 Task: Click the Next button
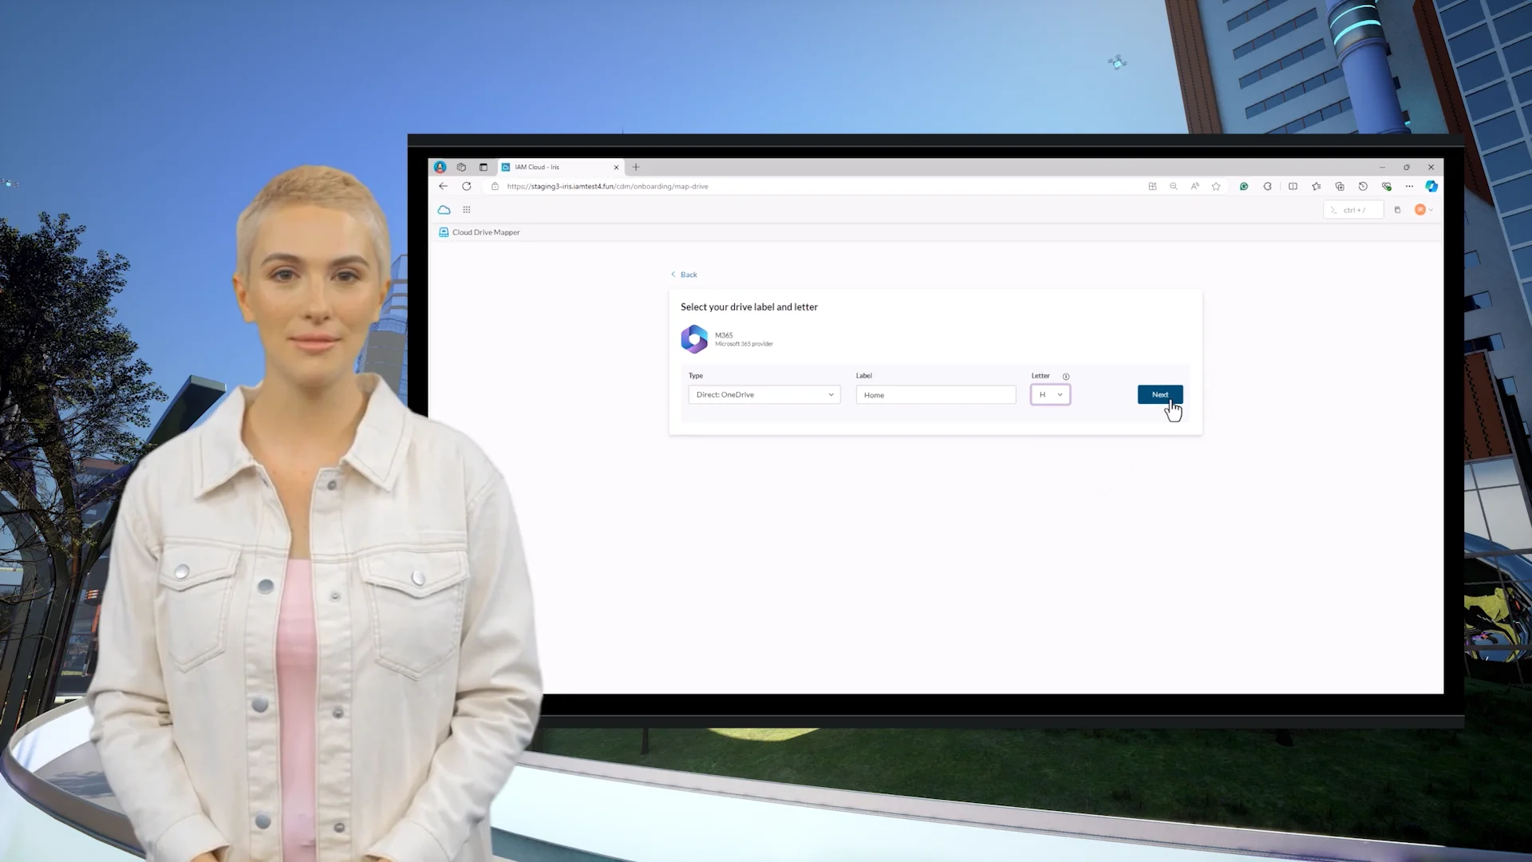click(x=1159, y=394)
